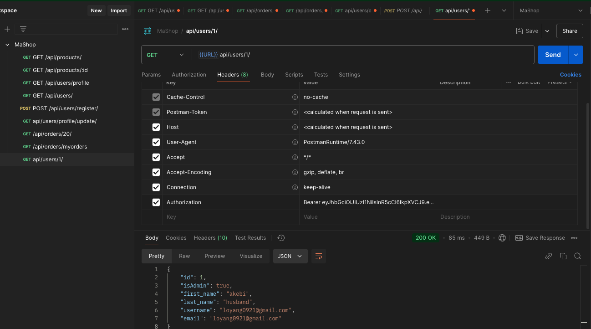
Task: Uncheck the Host header checkbox
Action: 156,127
